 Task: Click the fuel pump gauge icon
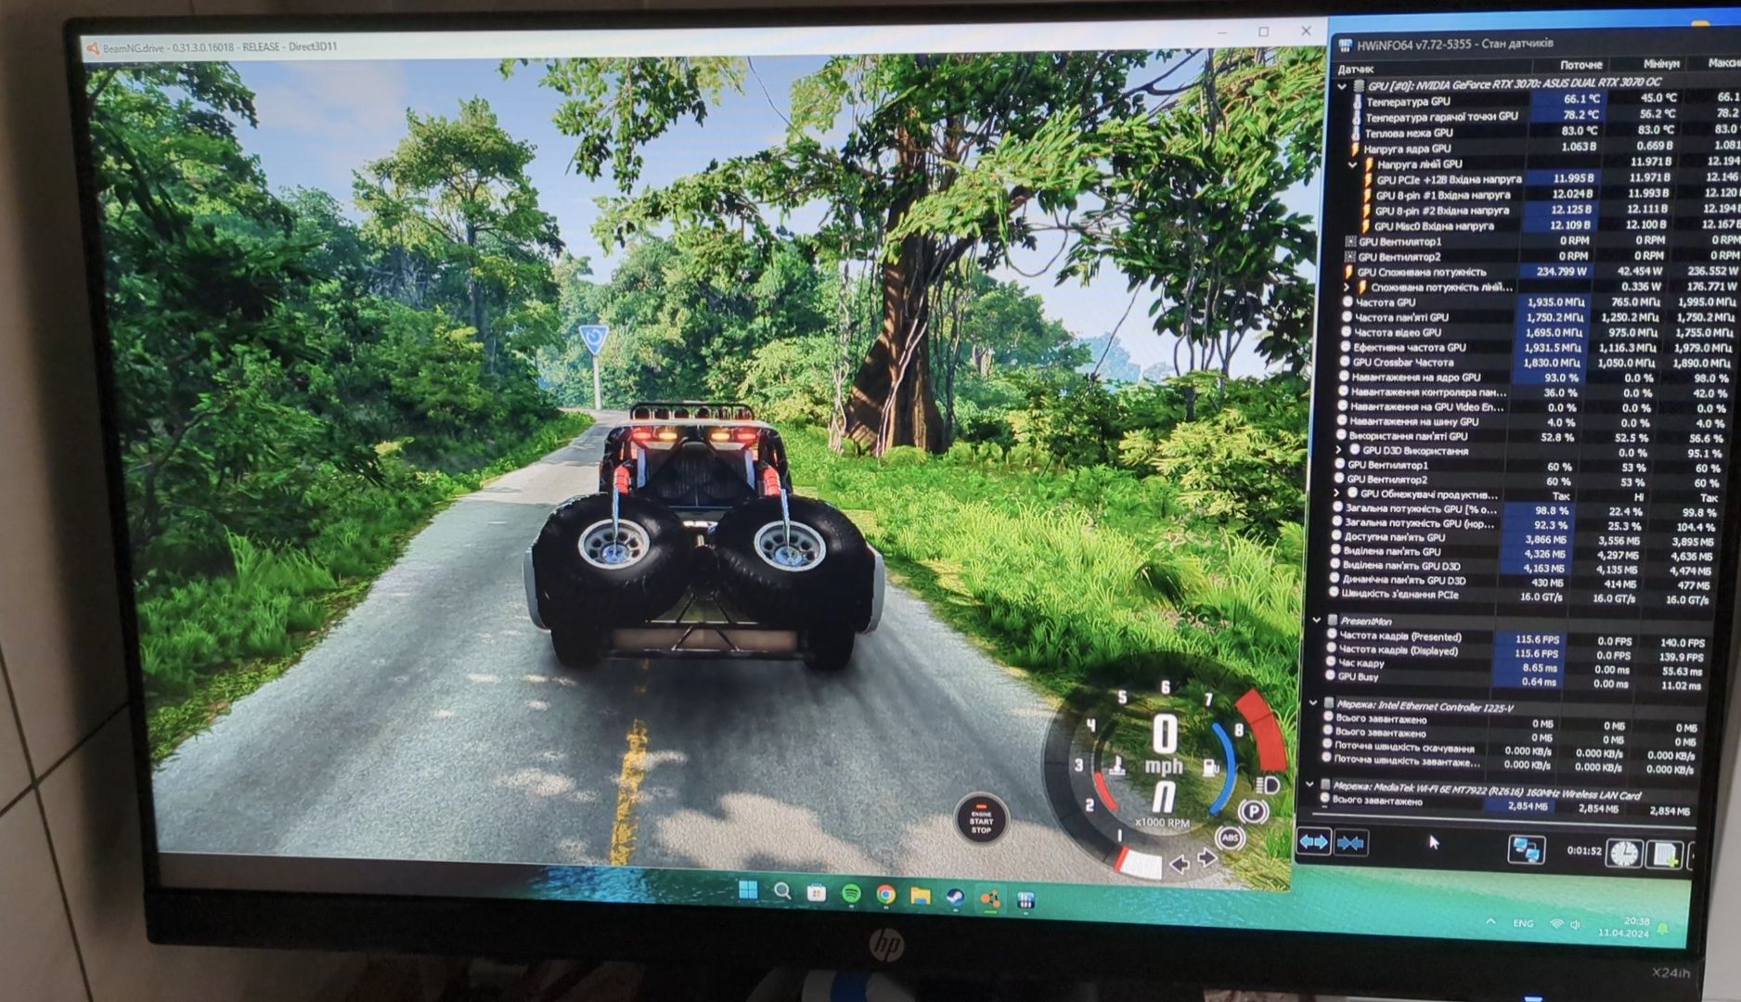[1210, 768]
